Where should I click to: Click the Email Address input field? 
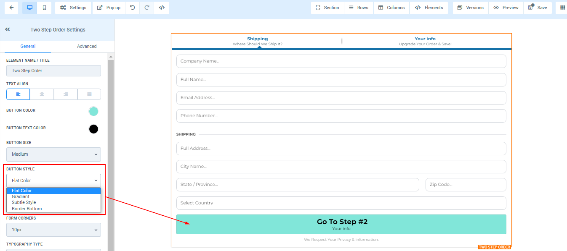click(x=341, y=98)
